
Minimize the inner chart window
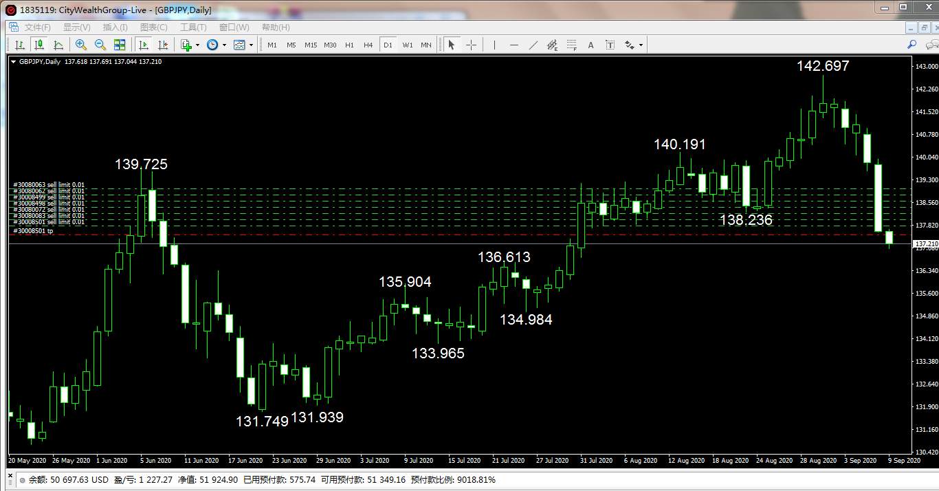coord(911,28)
